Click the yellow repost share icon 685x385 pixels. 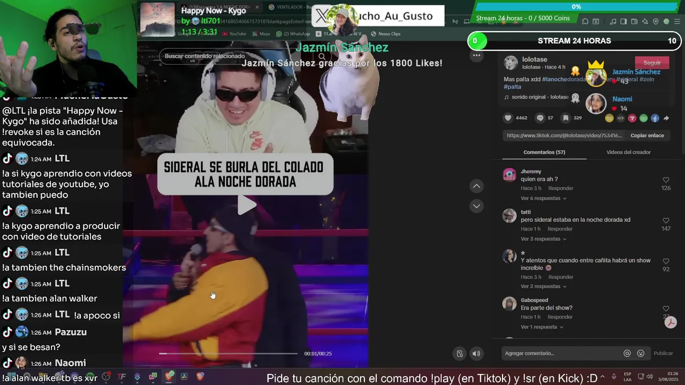click(610, 118)
